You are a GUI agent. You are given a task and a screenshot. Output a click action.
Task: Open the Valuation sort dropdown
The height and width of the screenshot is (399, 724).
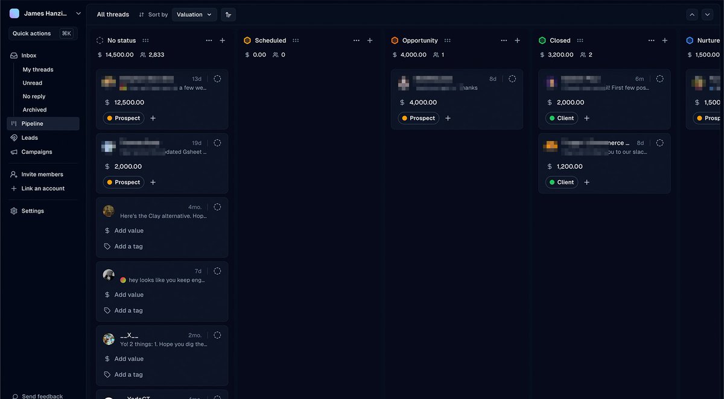point(194,14)
